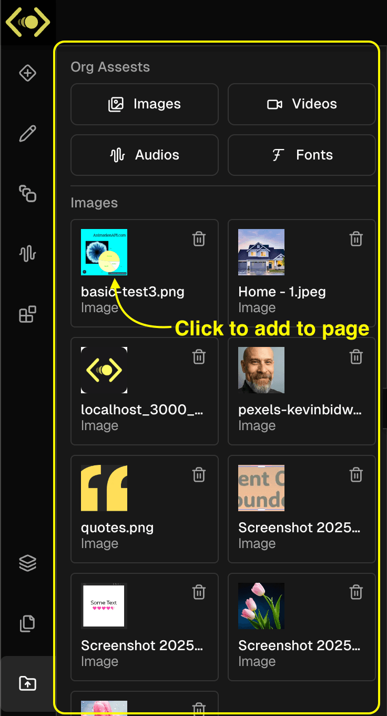Viewport: 387px width, 716px height.
Task: Add the pink tulips screenshot thumbnail
Action: pos(261,606)
